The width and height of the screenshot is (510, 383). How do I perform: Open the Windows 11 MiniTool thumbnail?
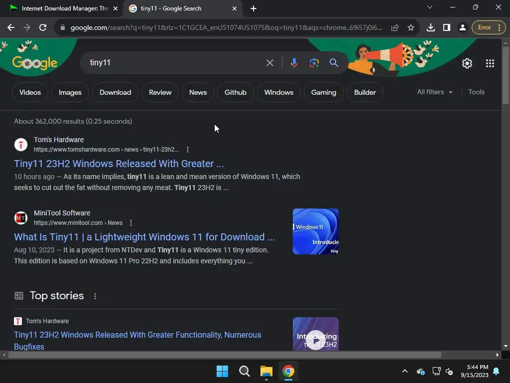pyautogui.click(x=315, y=231)
